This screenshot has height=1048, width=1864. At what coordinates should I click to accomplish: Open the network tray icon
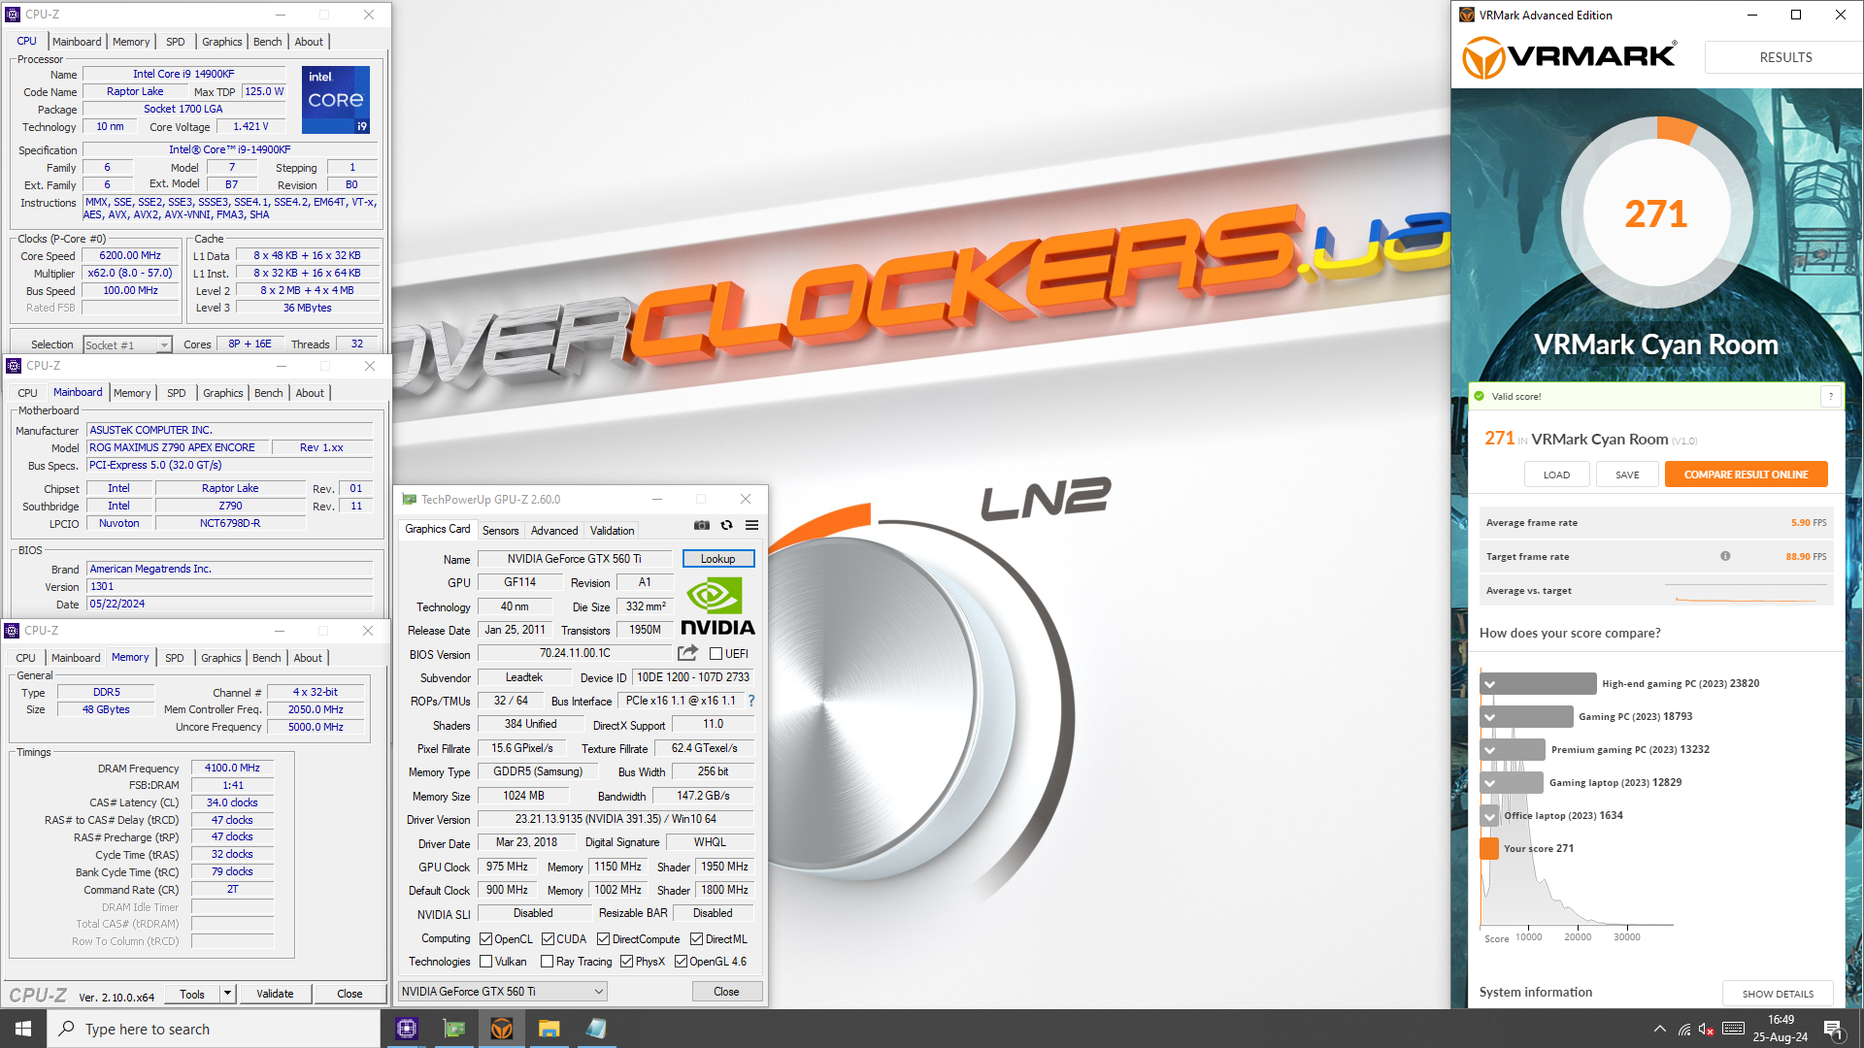click(1684, 1029)
